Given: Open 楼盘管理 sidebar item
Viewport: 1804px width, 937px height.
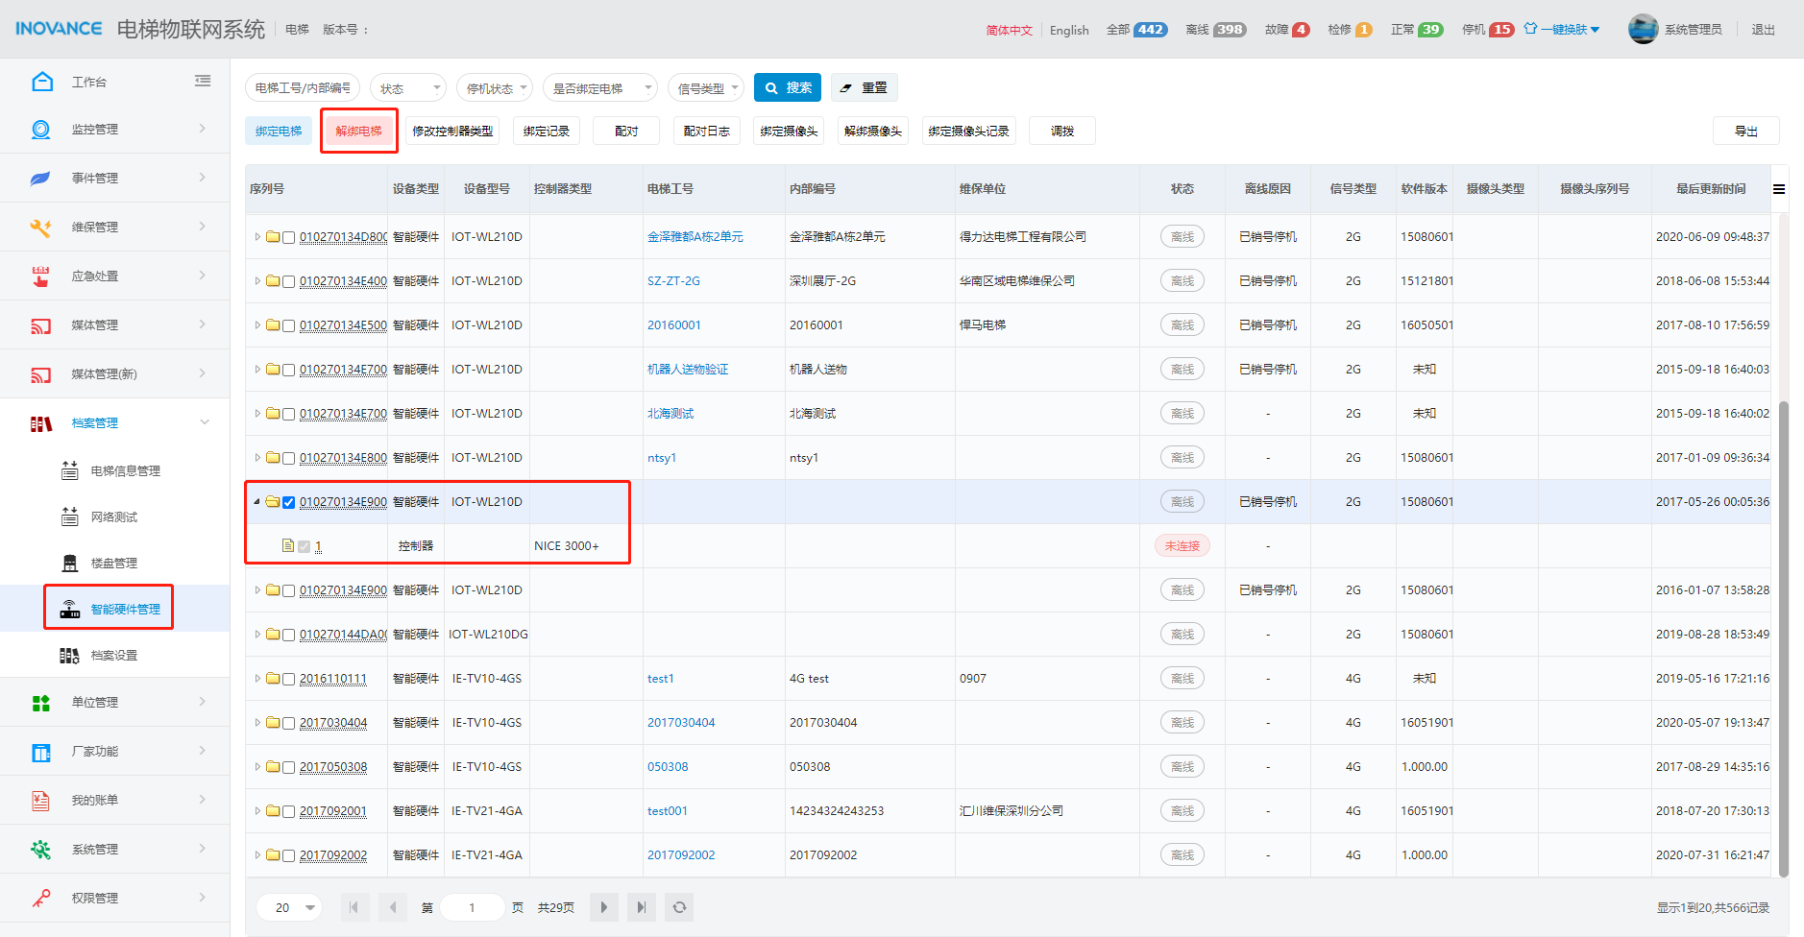Looking at the screenshot, I should click(113, 563).
